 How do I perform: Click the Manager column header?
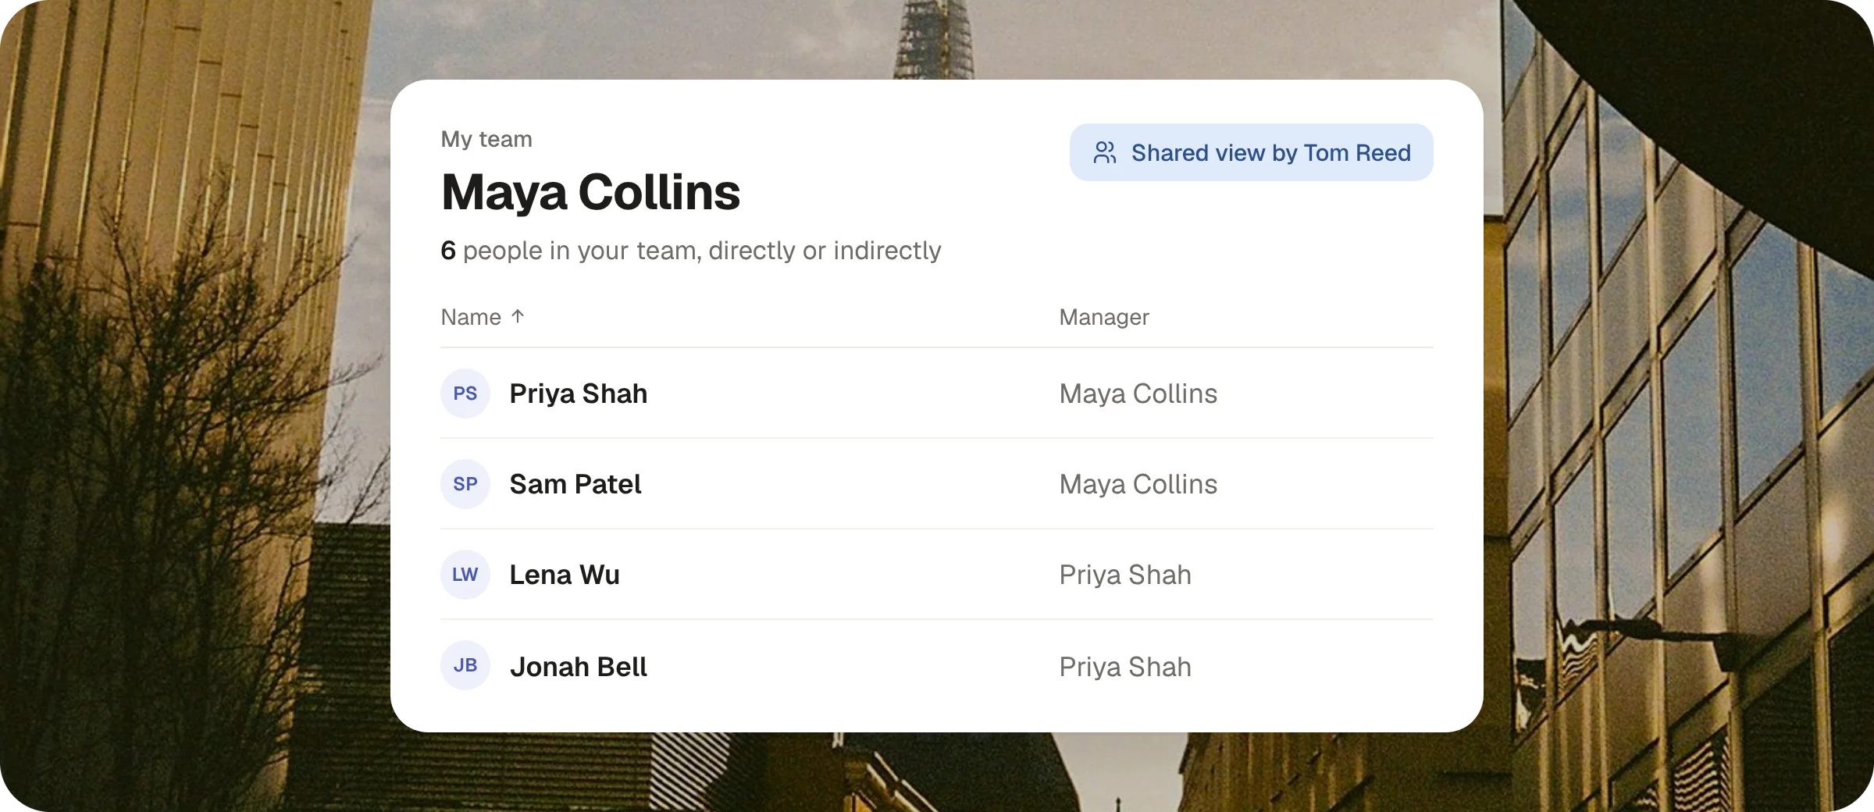(x=1104, y=317)
